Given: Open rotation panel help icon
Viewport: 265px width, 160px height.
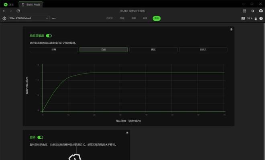Looking at the screenshot, I should point(127,133).
